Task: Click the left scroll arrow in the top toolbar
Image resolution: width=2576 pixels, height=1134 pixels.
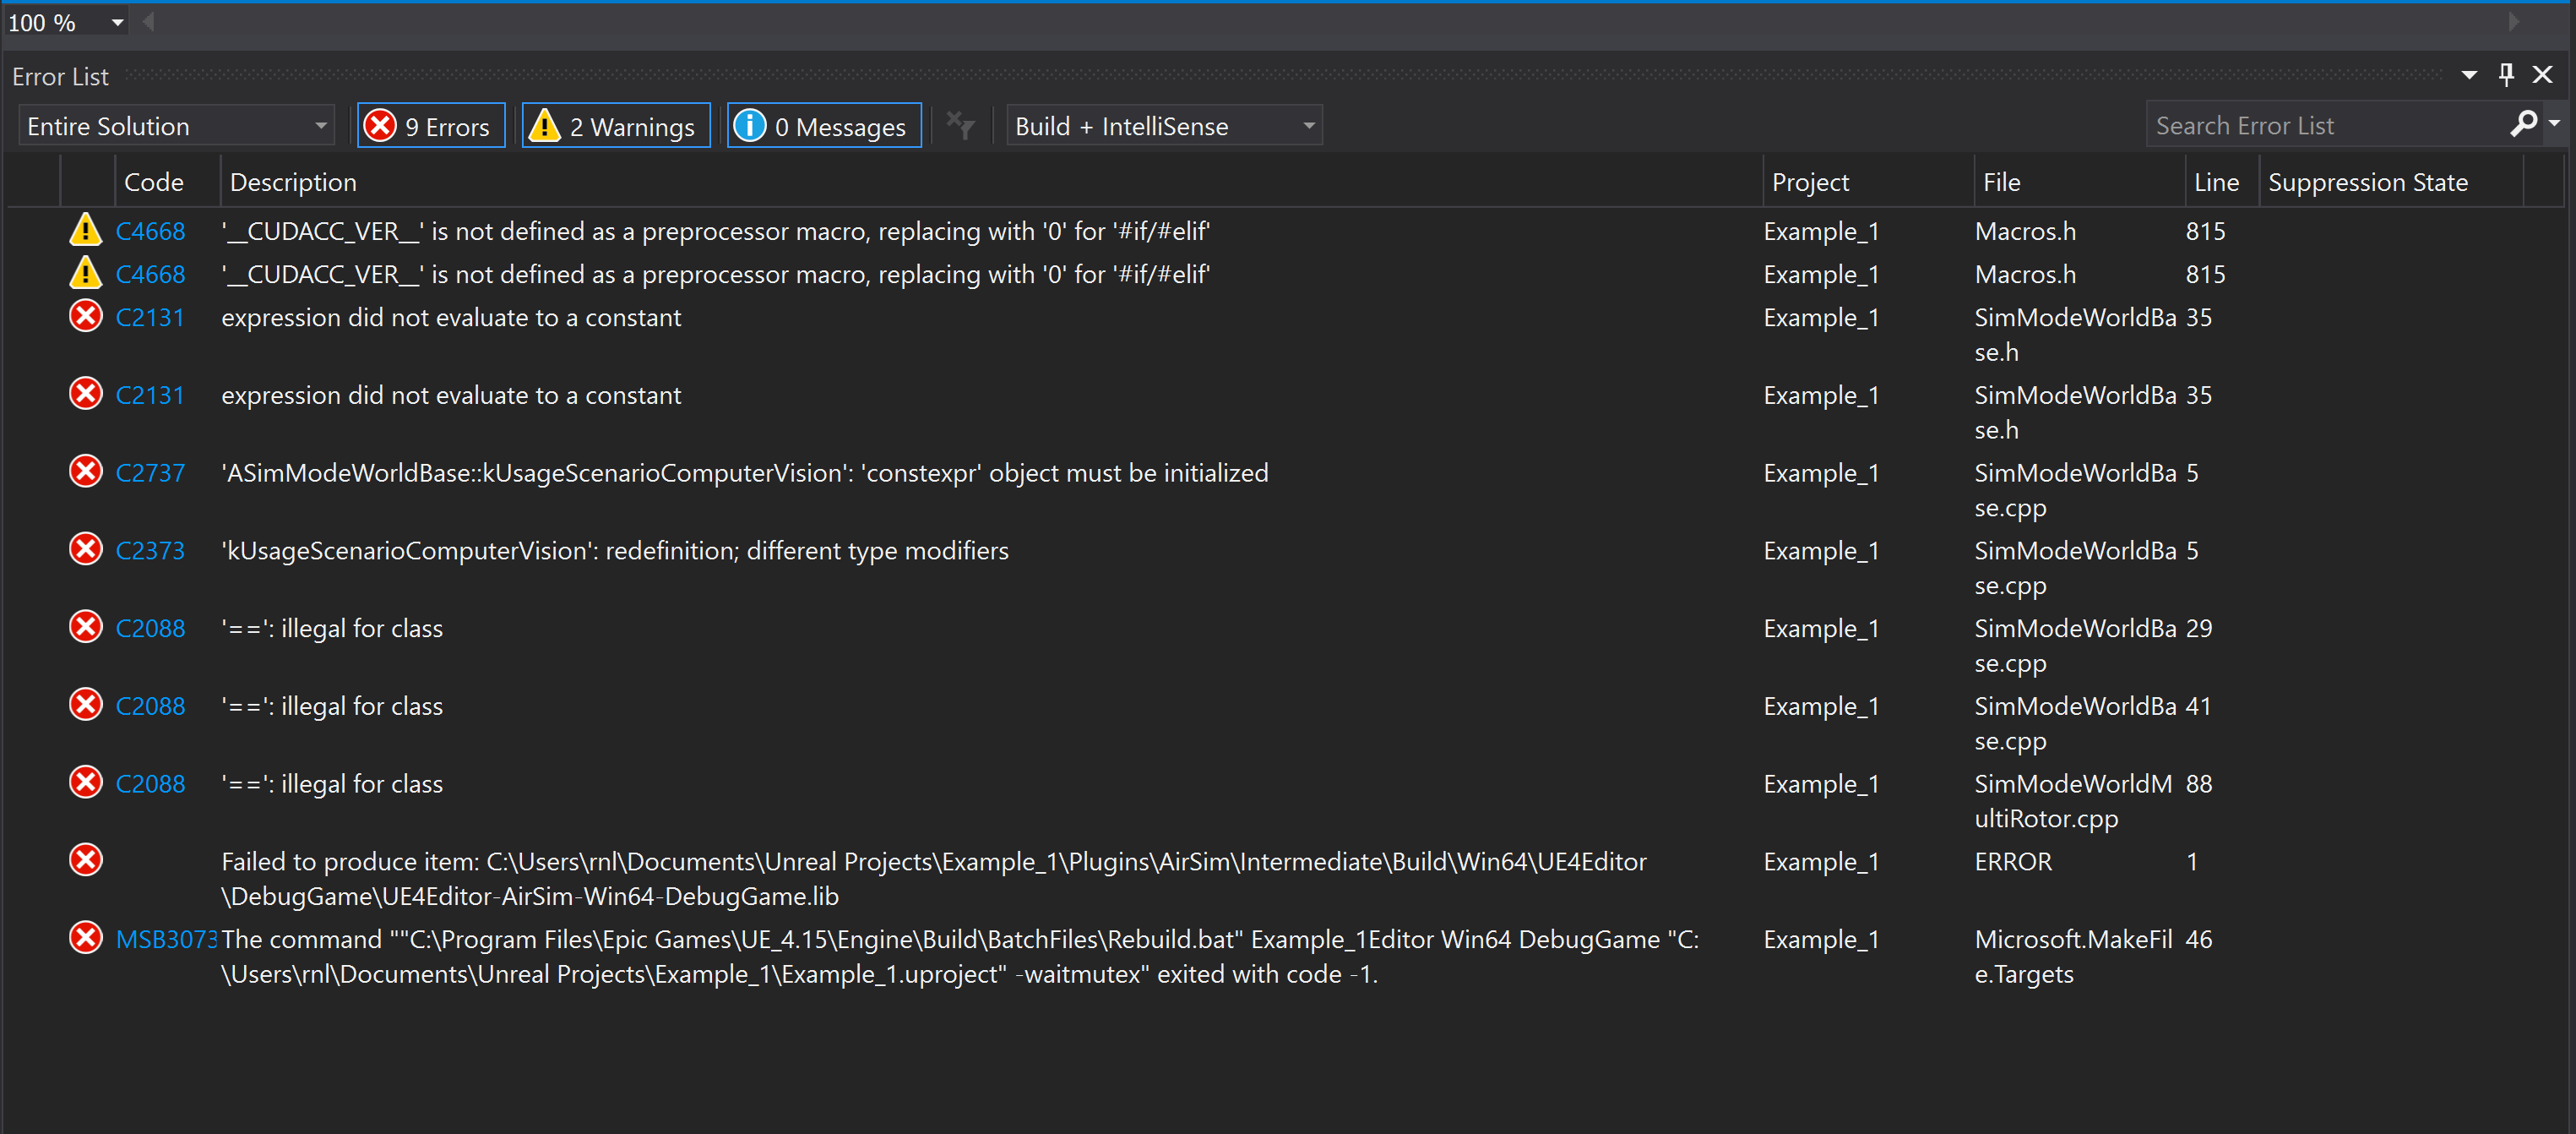Action: 147,21
